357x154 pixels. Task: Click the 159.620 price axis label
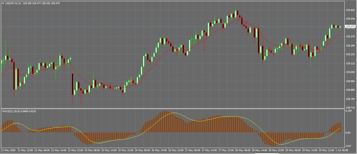pos(350,10)
